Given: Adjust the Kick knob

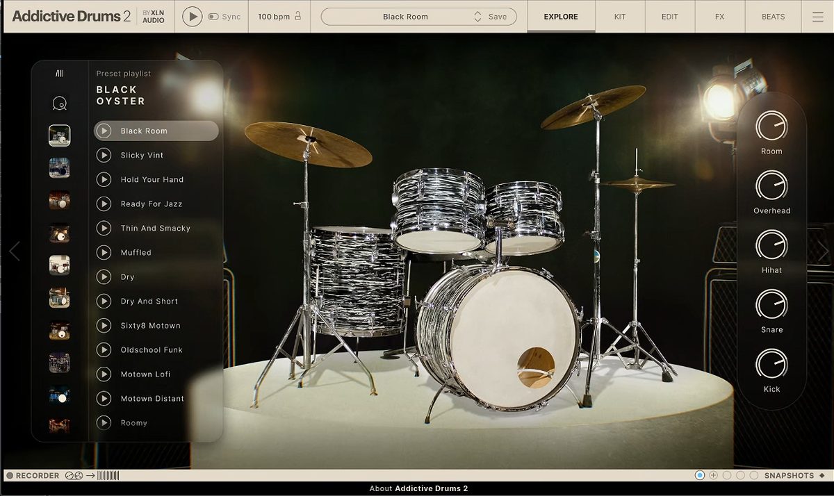Looking at the screenshot, I should pos(771,364).
